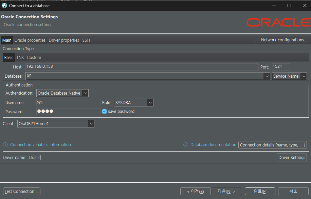Select the Custom connection type tab
The height and width of the screenshot is (199, 311).
coord(34,57)
